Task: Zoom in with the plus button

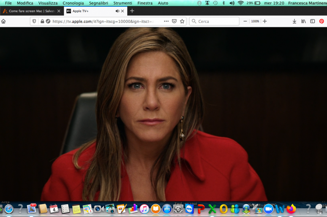Action: coord(264,21)
